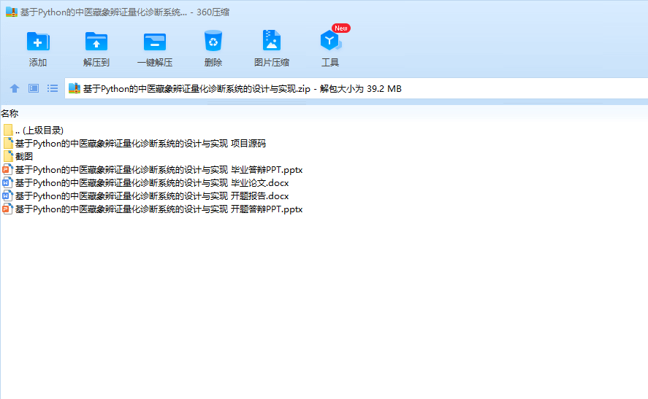
Task: Click the 一键解压 one-click extract icon
Action: 155,42
